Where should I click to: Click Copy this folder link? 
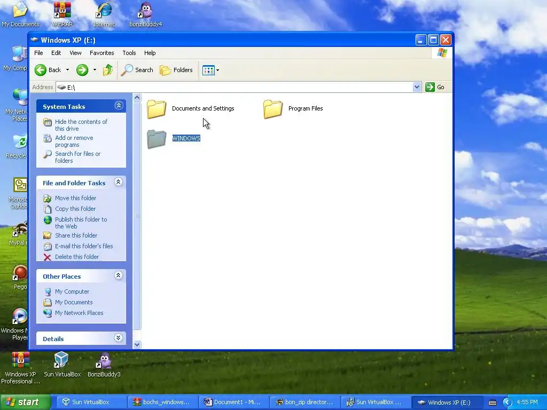tap(75, 209)
